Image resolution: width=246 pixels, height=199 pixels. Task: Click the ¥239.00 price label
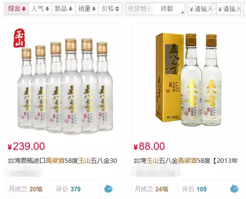pos(26,146)
